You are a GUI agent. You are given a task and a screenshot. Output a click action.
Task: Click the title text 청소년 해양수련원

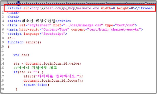[38, 21]
